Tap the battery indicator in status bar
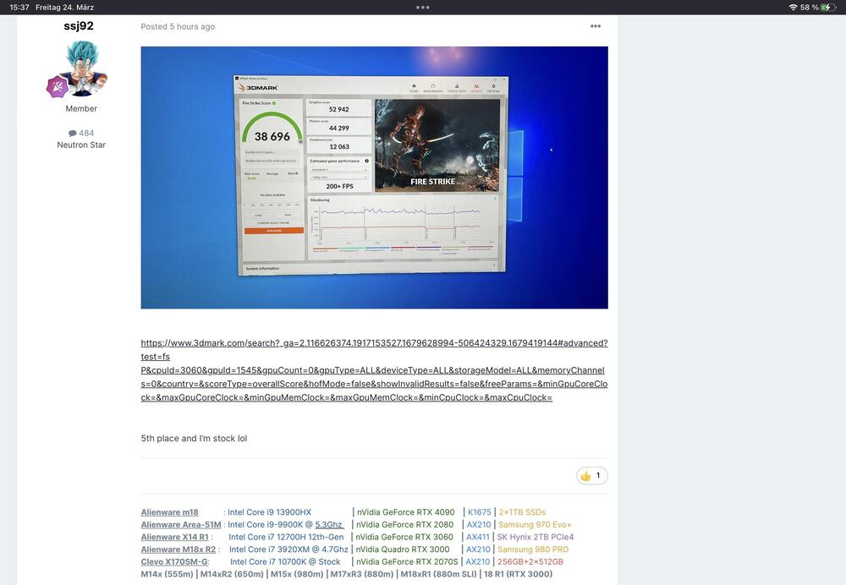This screenshot has width=846, height=585. [826, 7]
